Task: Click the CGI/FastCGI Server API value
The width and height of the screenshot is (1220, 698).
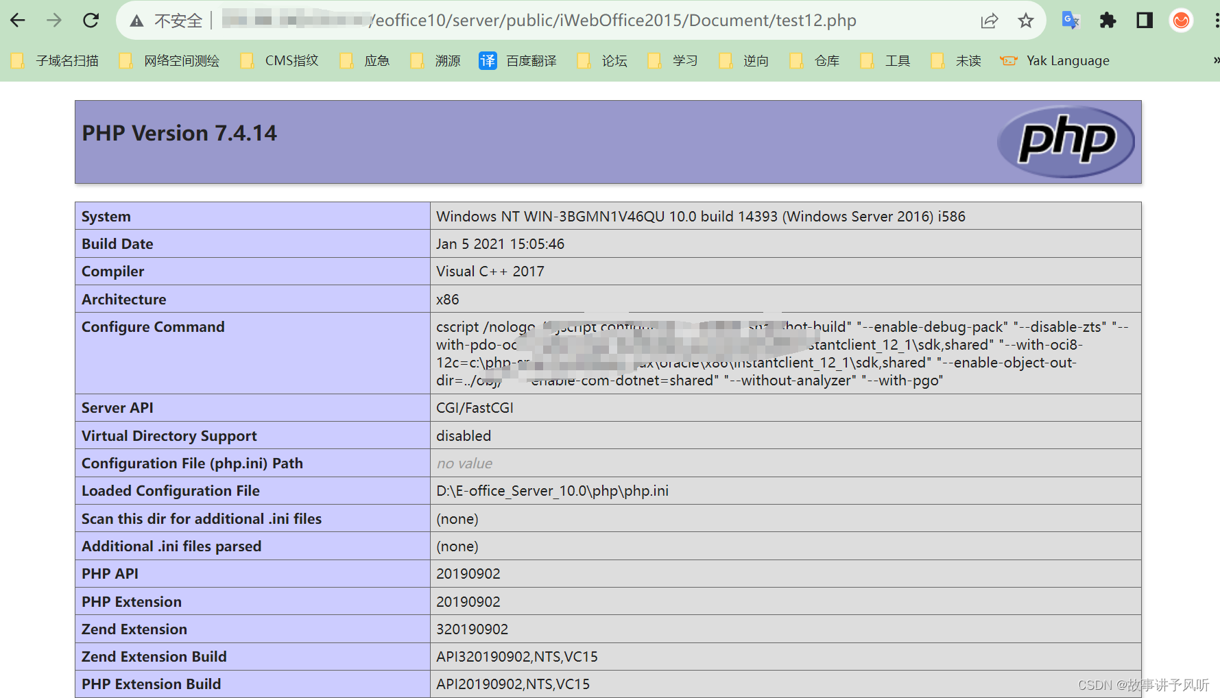Action: [x=475, y=408]
